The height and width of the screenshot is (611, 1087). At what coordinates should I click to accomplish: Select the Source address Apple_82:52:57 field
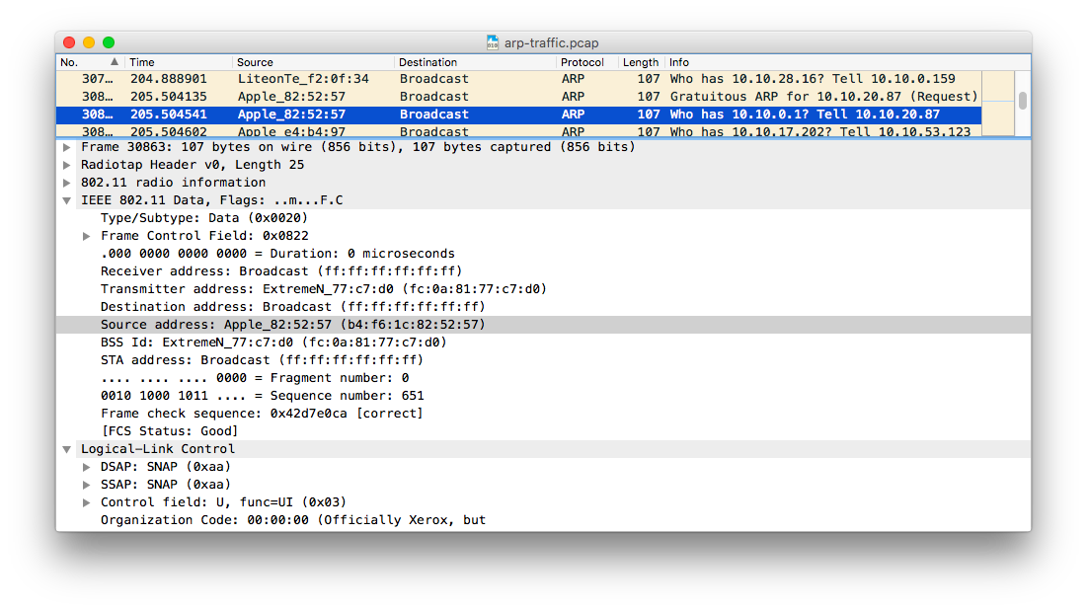[x=543, y=325]
